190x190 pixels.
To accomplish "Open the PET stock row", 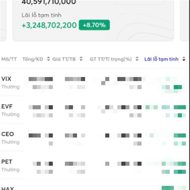I will [94, 166].
